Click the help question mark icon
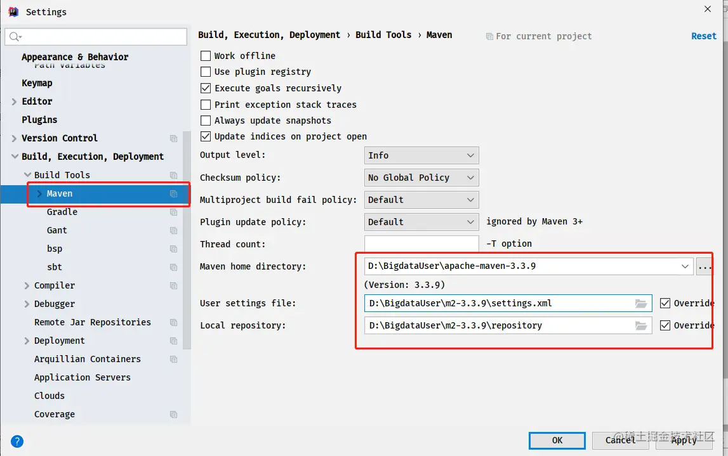Image resolution: width=728 pixels, height=456 pixels. [x=17, y=441]
